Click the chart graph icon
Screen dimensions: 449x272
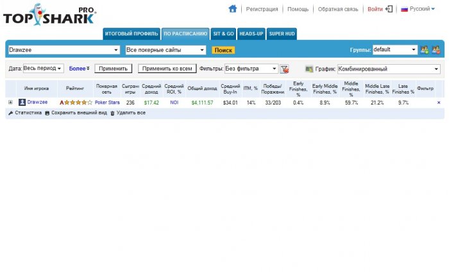[309, 69]
